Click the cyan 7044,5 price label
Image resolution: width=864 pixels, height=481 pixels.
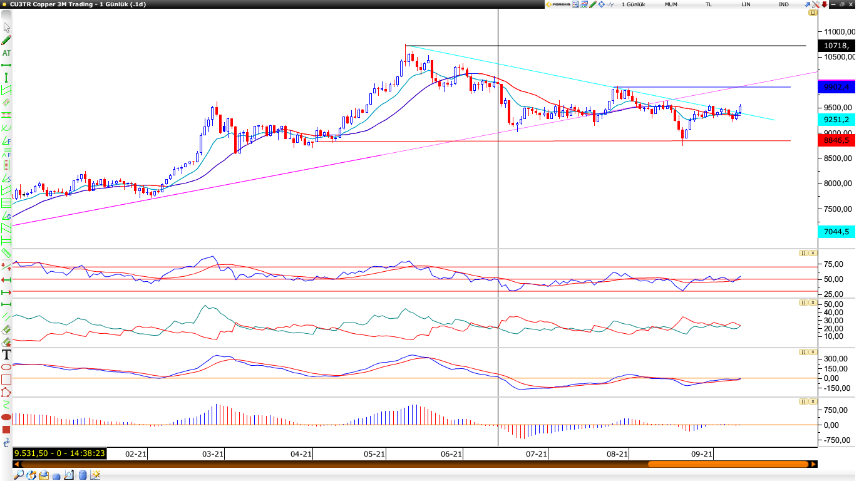836,232
